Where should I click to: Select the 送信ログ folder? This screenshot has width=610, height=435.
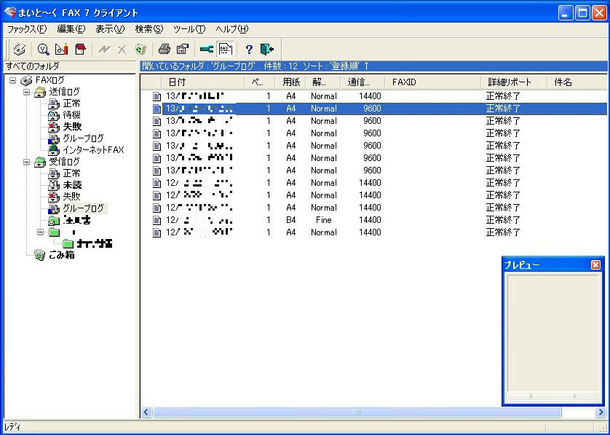point(64,93)
